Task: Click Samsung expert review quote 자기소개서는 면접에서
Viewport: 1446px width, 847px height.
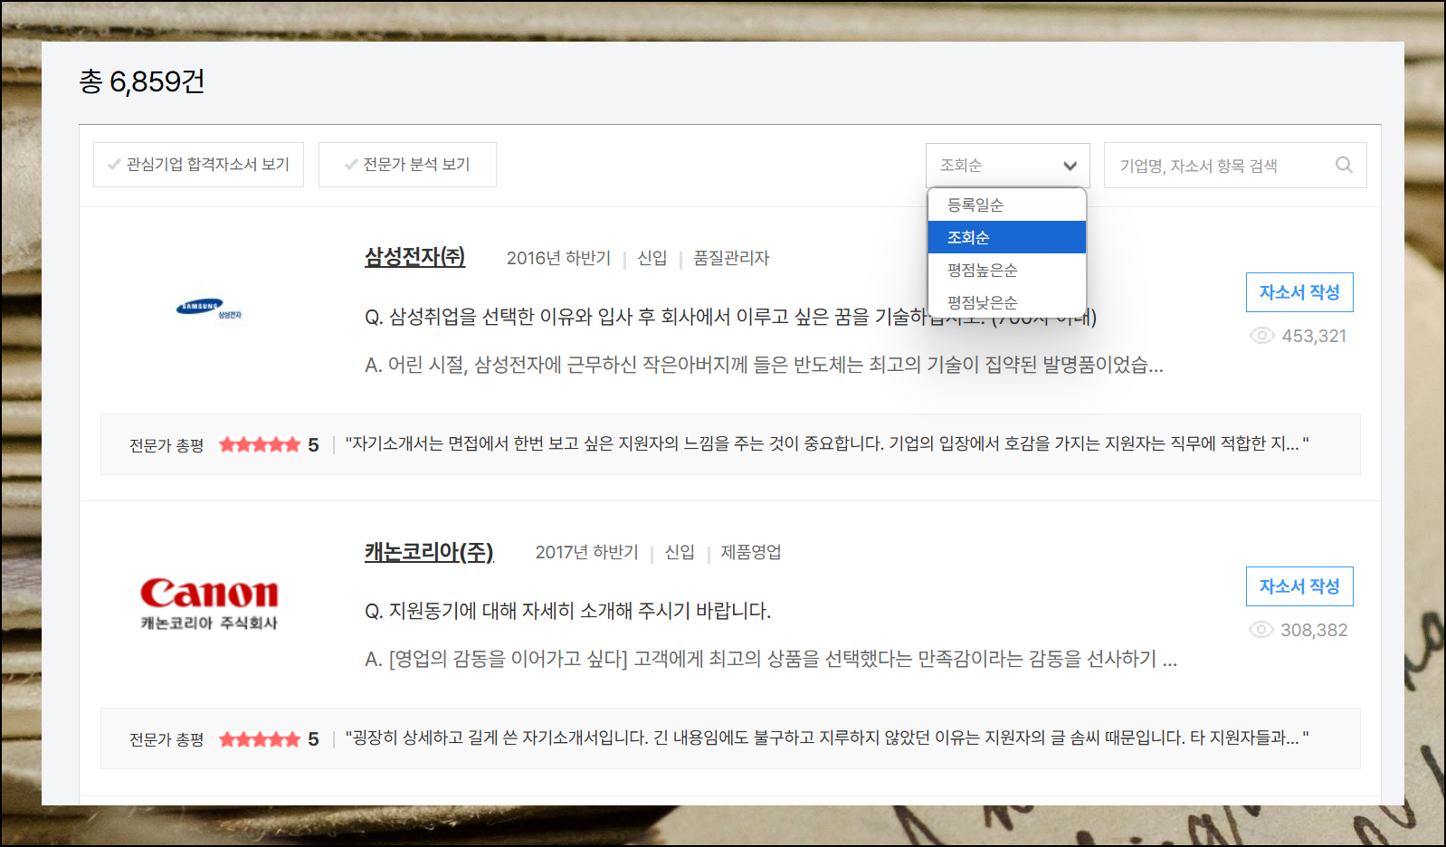Action: click(x=827, y=443)
